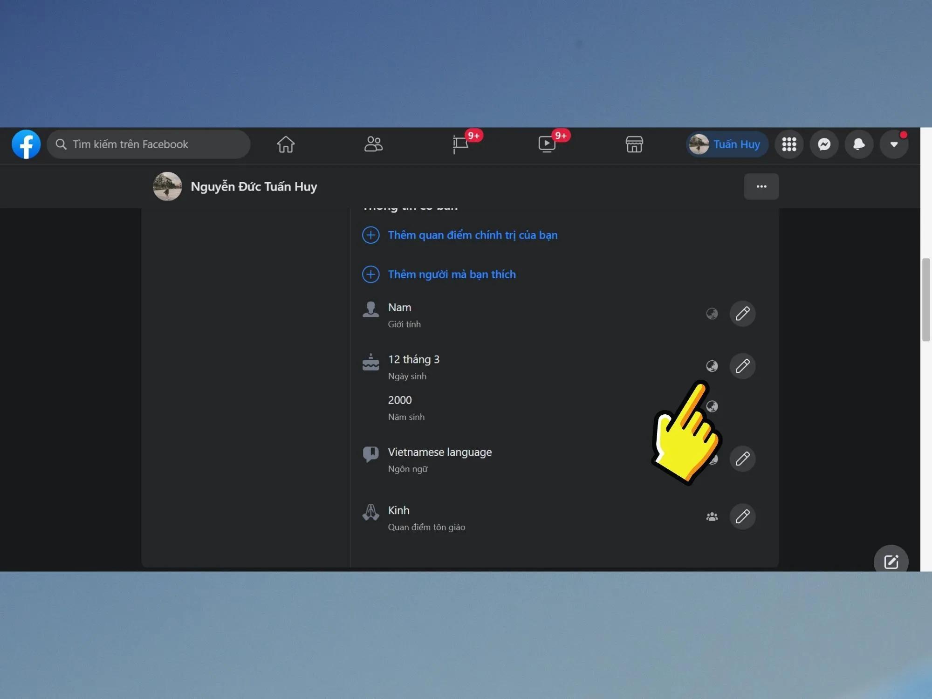The image size is (932, 699).
Task: Click Thêm người mà bạn thích link
Action: [451, 274]
